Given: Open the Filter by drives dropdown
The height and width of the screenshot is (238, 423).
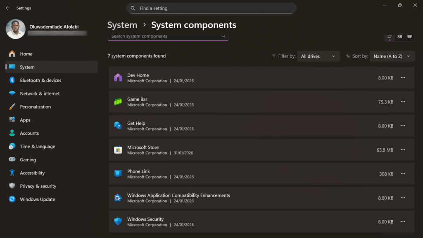Looking at the screenshot, I should [x=318, y=56].
